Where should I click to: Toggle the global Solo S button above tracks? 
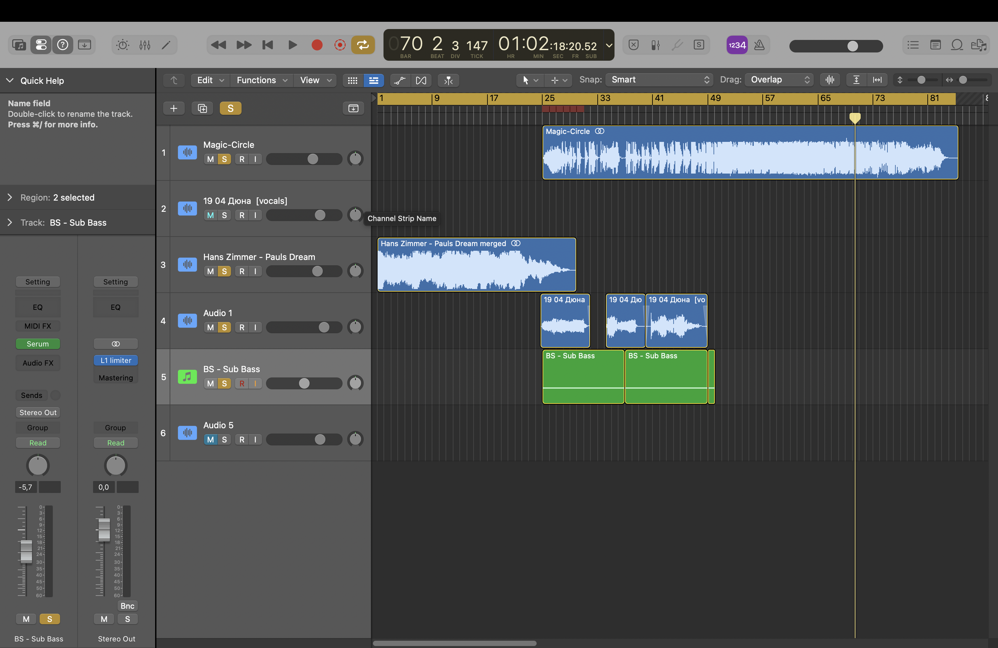click(x=230, y=109)
